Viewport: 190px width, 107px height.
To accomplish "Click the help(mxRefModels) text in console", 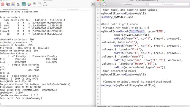I will [x=59, y=84].
